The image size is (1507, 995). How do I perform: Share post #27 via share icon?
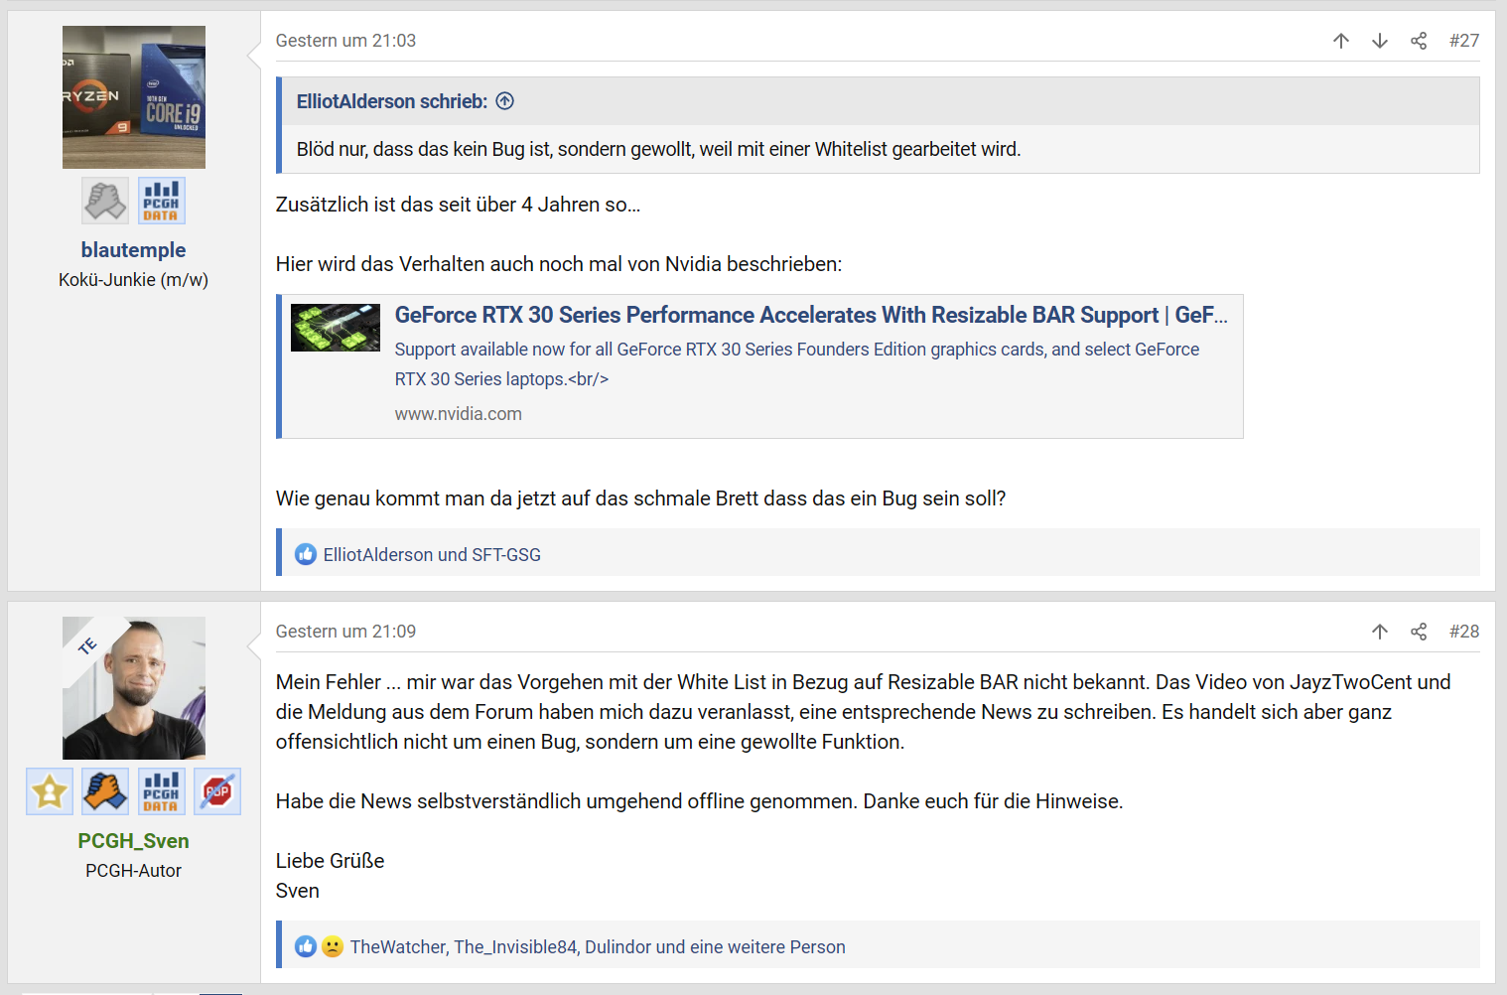pos(1419,41)
